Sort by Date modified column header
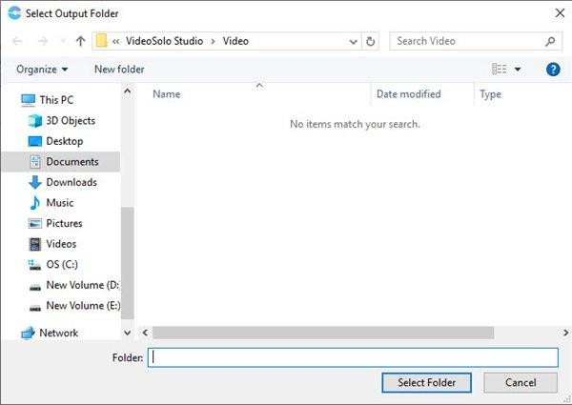Screen dimensions: 572x405 408,94
